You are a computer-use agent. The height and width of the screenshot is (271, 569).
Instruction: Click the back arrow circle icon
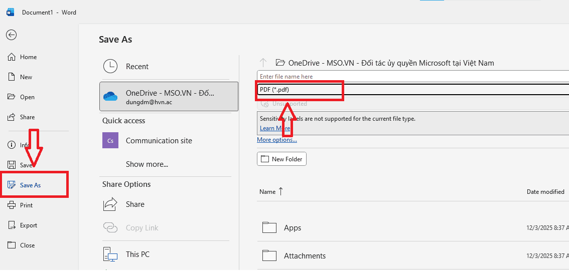click(x=11, y=35)
